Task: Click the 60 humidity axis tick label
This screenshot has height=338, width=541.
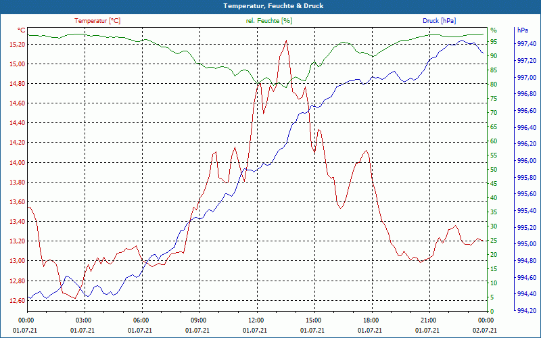Action: click(494, 141)
